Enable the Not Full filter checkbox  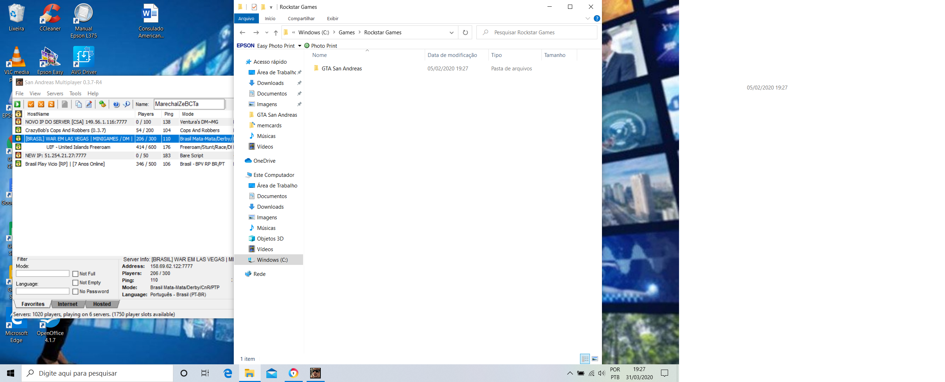[76, 274]
